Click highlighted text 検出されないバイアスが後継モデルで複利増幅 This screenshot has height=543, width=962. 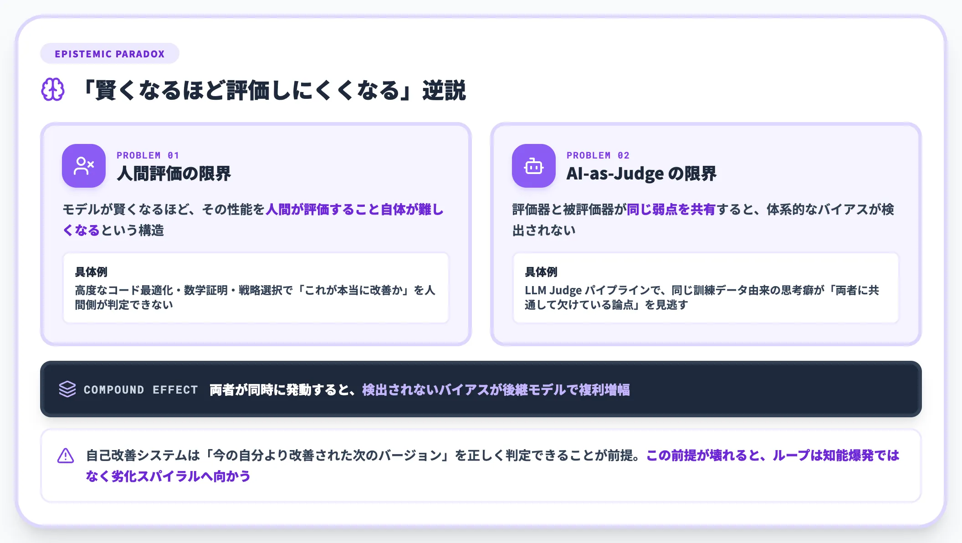[496, 390]
